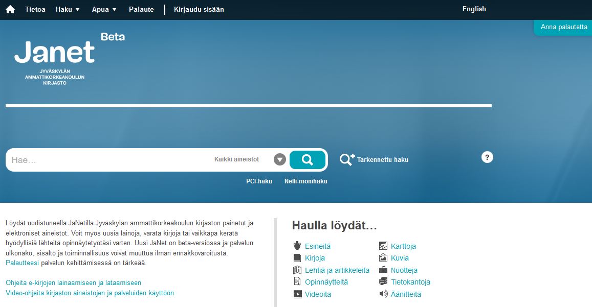
Task: Click the Karttoja map icon
Action: click(x=383, y=246)
